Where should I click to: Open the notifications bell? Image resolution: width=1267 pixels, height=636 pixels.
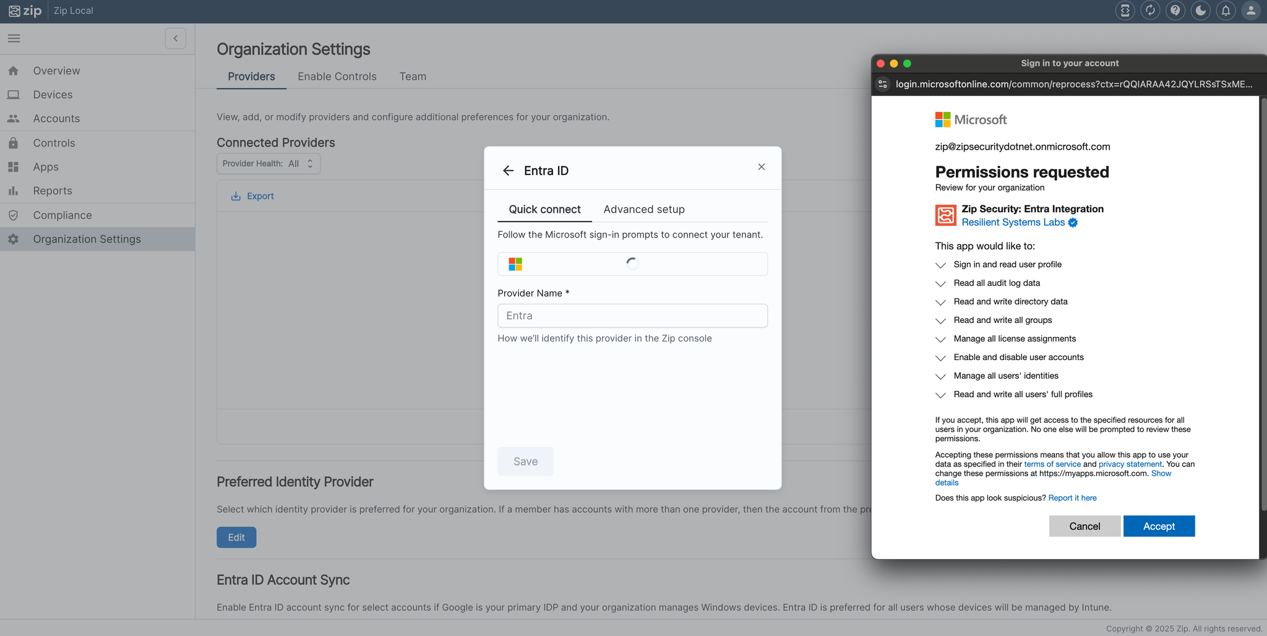1226,11
